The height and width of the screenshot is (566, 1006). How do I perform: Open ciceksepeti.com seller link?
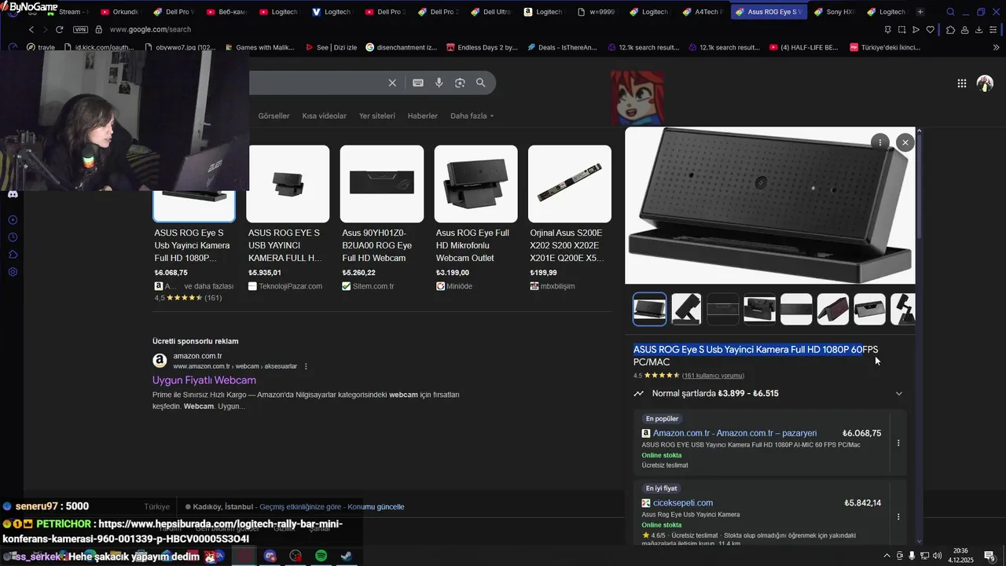coord(683,503)
